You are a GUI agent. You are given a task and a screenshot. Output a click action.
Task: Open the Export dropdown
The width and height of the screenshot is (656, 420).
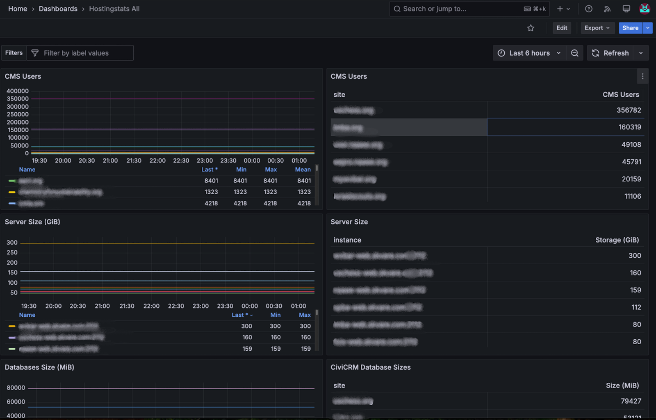coord(597,28)
